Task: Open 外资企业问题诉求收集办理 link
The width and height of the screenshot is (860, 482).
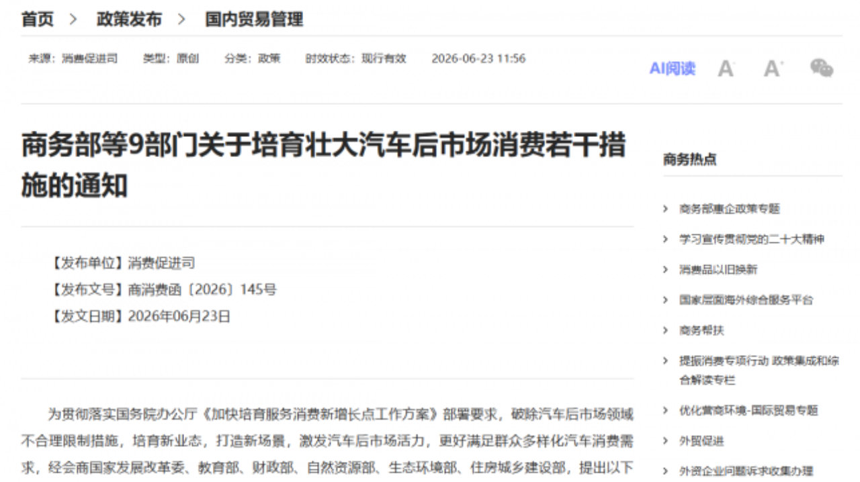Action: tap(746, 471)
